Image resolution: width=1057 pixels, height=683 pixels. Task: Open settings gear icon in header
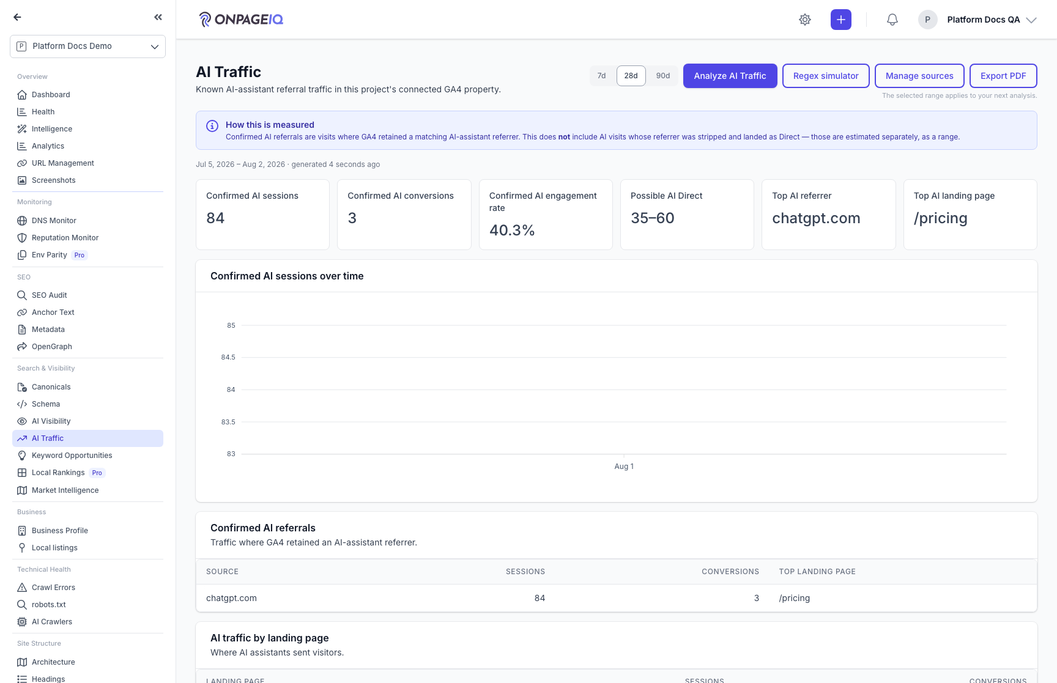pos(805,20)
